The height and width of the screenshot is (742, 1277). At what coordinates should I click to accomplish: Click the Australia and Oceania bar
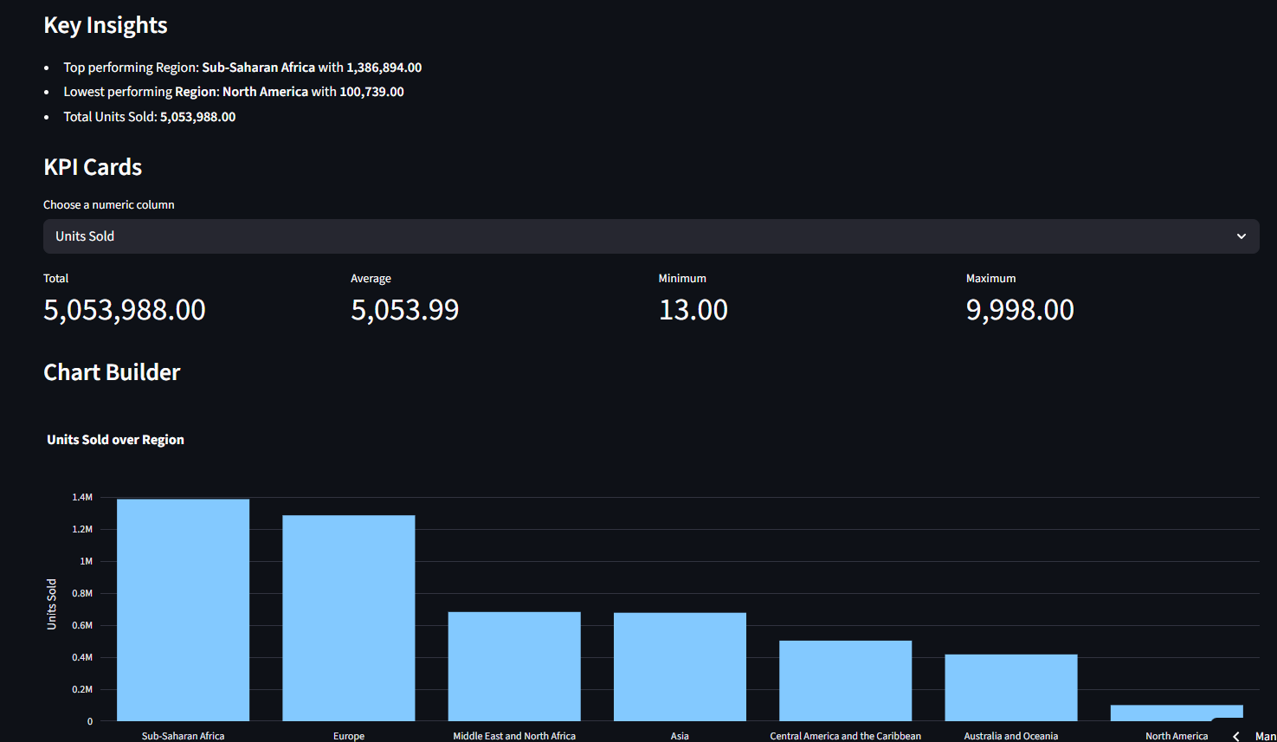1011,687
